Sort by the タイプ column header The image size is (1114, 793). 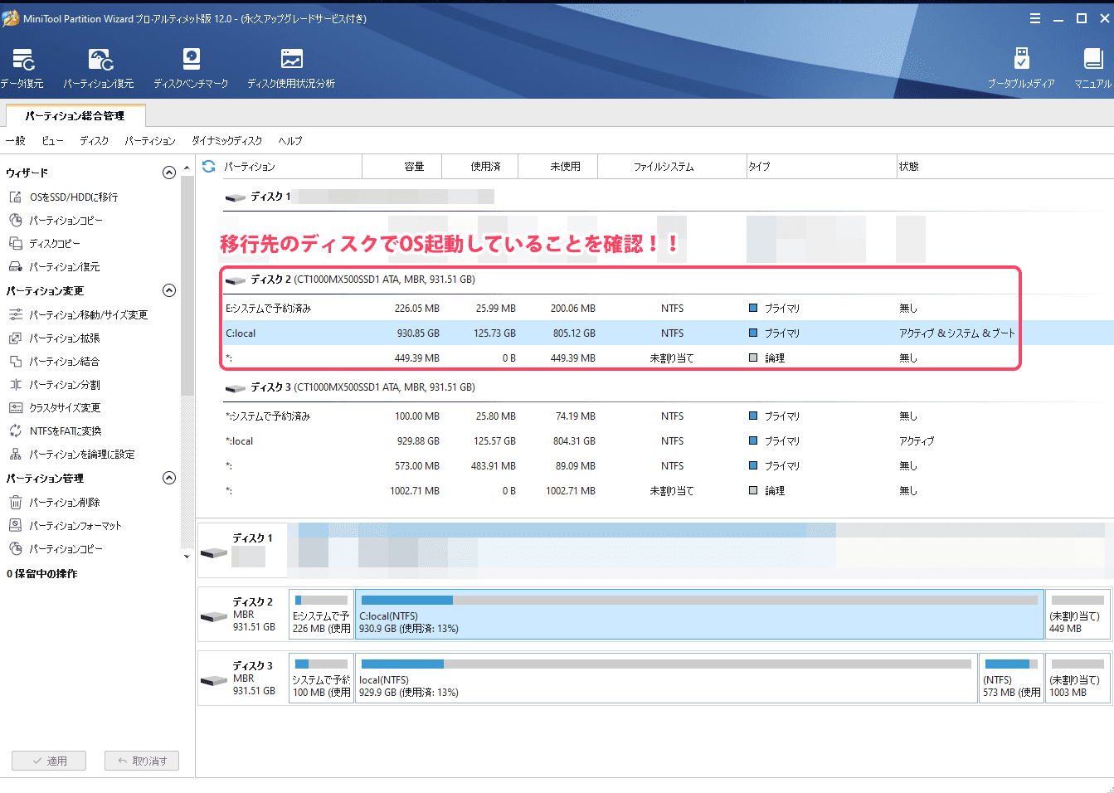[x=821, y=167]
